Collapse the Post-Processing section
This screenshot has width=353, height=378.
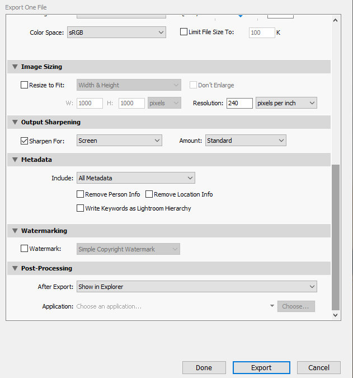15,268
